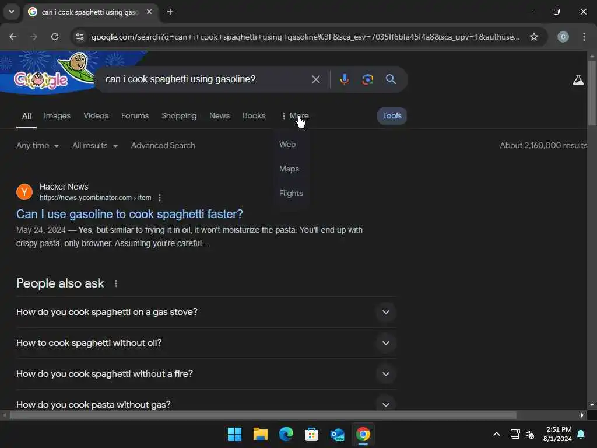Viewport: 597px width, 448px height.
Task: Click the network status tray icon
Action: coord(515,434)
